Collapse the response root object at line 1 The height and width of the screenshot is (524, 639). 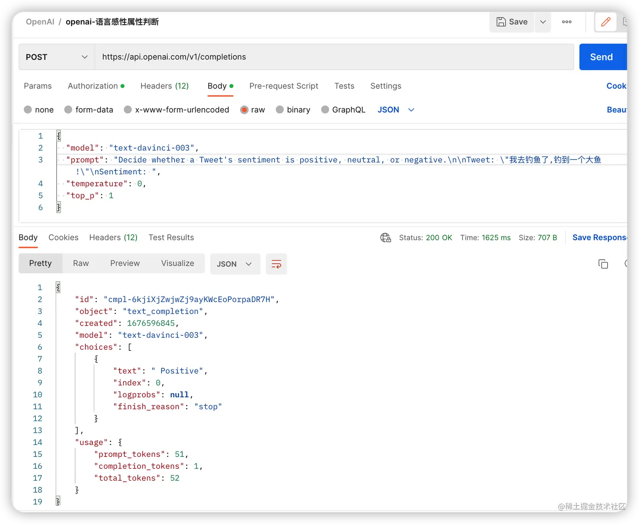click(x=58, y=288)
